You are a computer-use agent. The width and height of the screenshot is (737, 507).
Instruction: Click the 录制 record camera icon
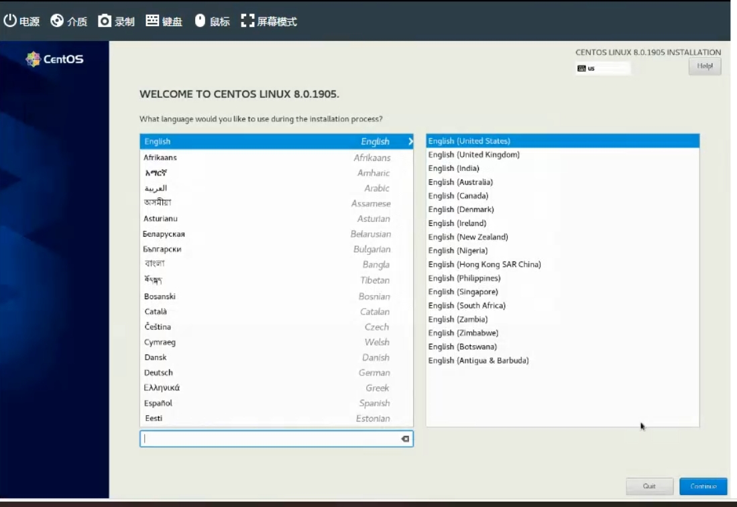coord(105,21)
